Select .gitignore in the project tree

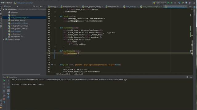14,12
